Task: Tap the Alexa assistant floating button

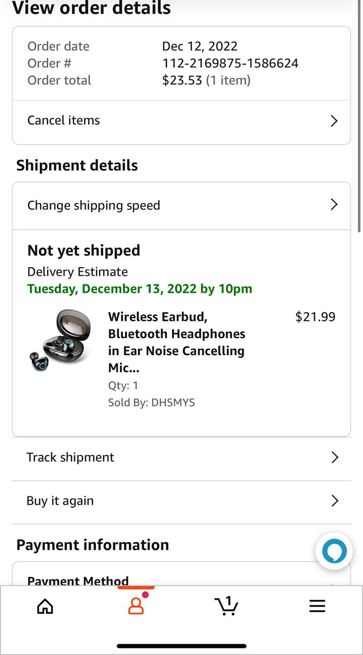Action: tap(334, 552)
